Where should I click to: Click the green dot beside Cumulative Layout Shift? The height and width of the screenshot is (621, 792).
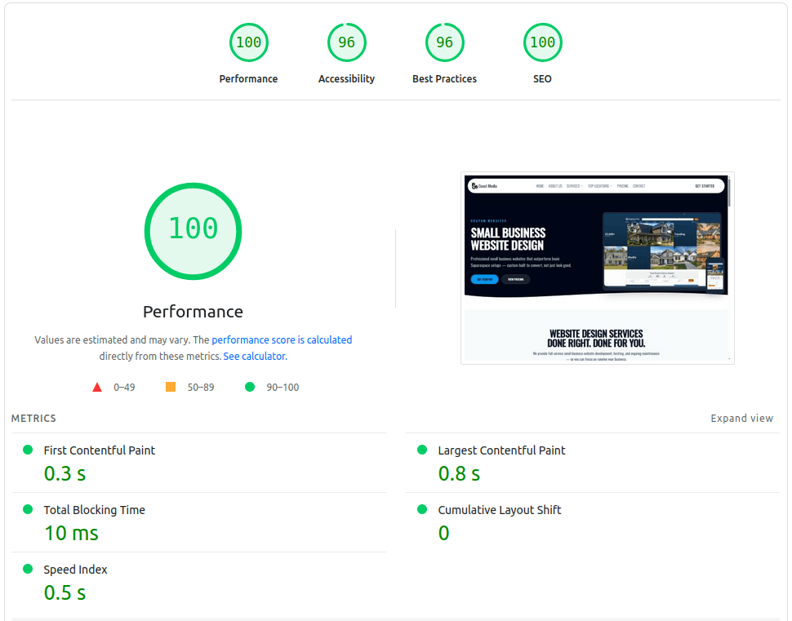coord(422,509)
